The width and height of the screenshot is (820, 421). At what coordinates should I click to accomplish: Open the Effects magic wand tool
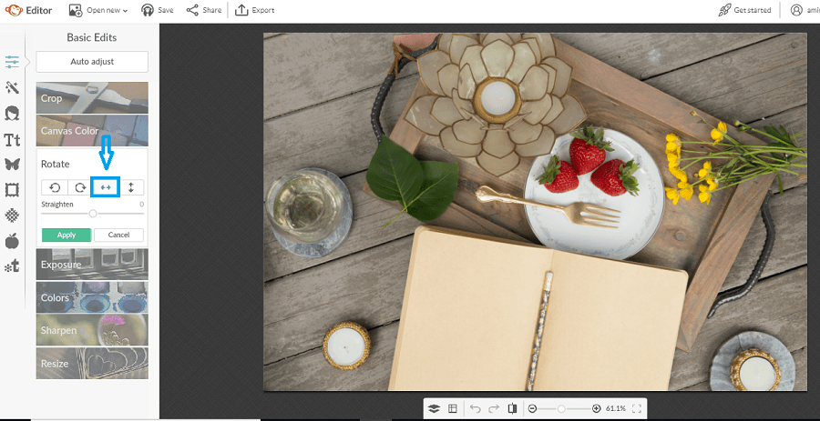(x=12, y=87)
